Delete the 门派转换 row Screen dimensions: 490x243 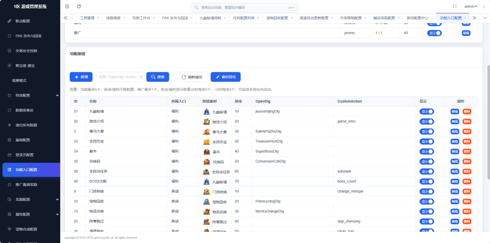coord(467,191)
